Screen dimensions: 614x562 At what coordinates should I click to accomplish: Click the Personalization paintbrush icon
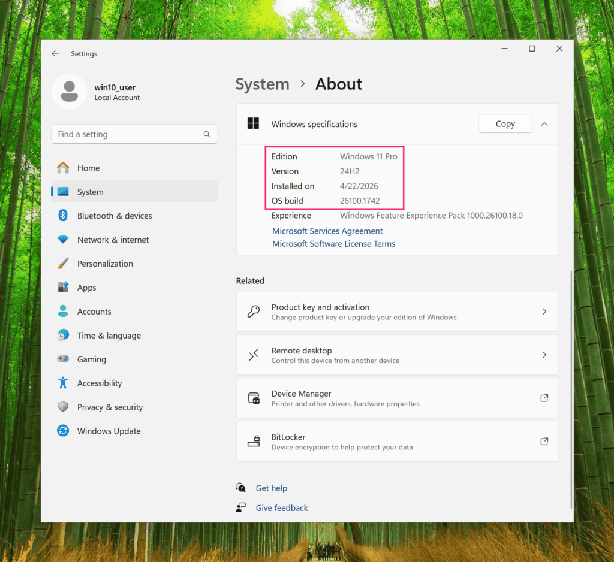[x=63, y=264]
